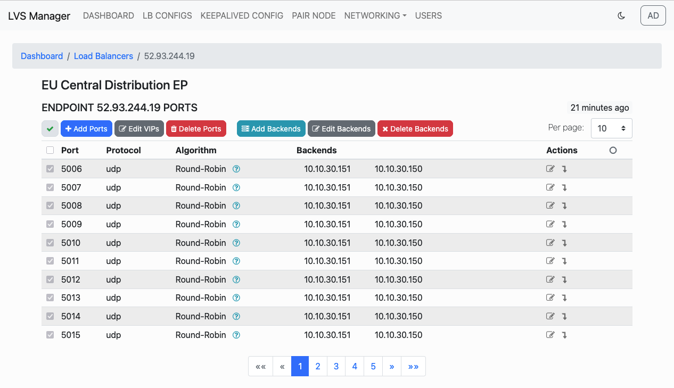Open the Dashboard nav item
The height and width of the screenshot is (388, 674).
109,16
